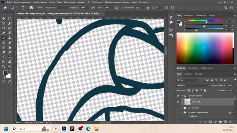Open brush smoothing options gear
Image resolution: width=237 pixels, height=133 pixels.
click(x=148, y=8)
